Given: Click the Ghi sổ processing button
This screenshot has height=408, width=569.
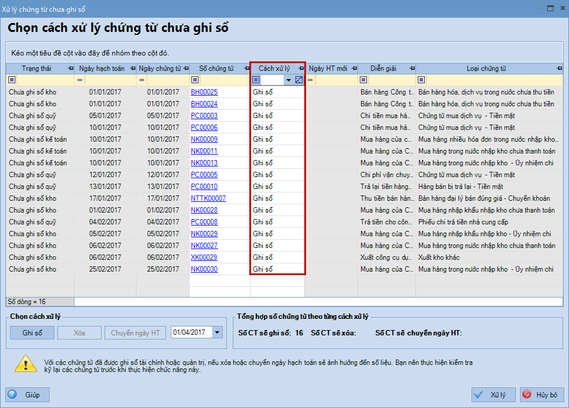Looking at the screenshot, I should (32, 333).
